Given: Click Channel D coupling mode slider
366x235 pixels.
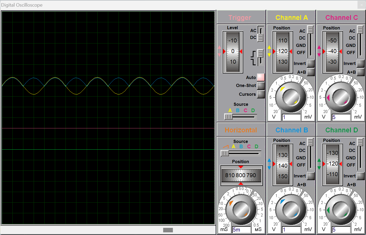Looking at the screenshot, I should coord(360,154).
